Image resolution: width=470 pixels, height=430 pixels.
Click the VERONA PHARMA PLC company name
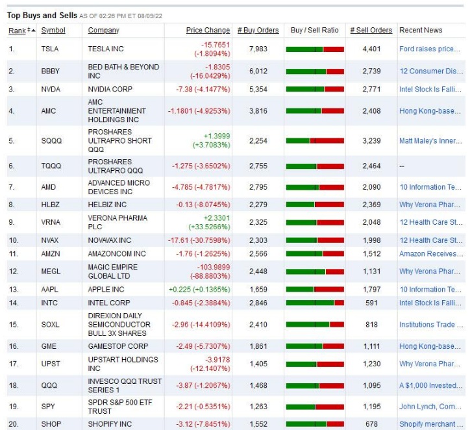[117, 223]
